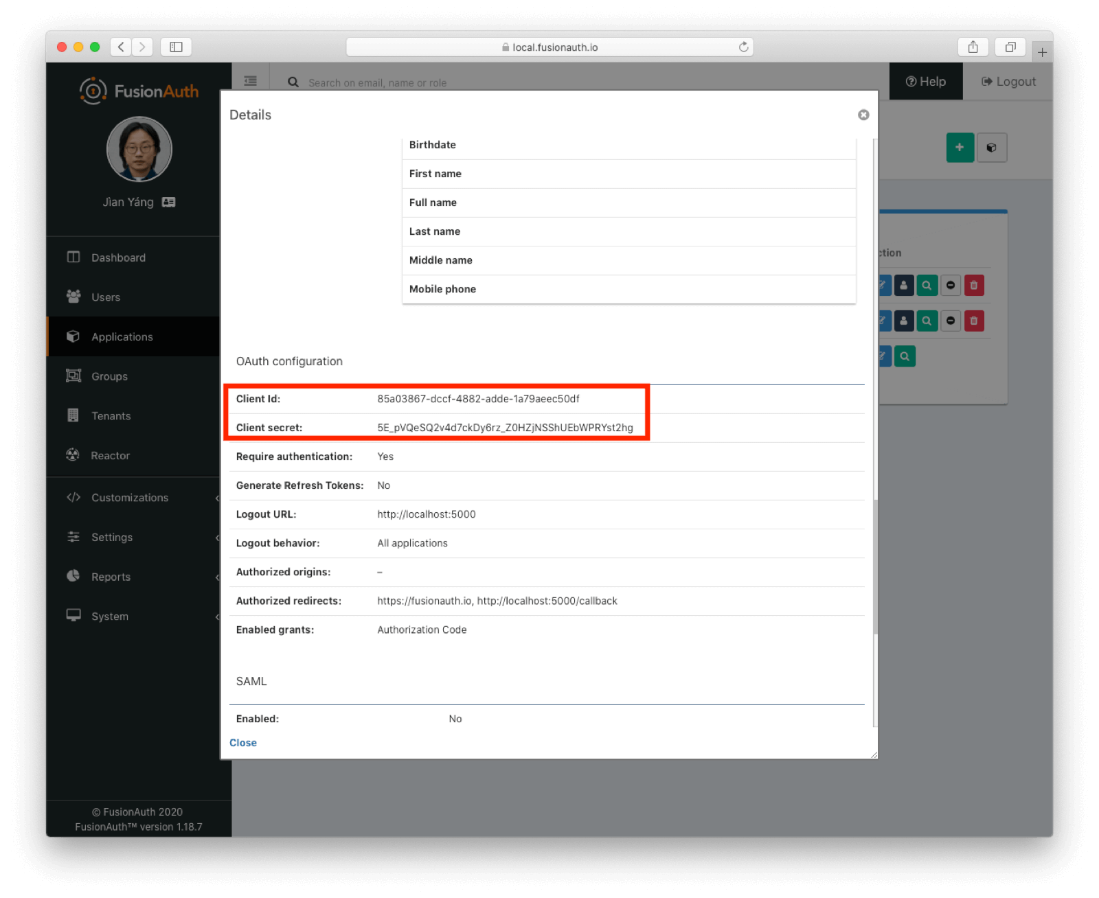Select Applications in the sidebar

tap(133, 336)
